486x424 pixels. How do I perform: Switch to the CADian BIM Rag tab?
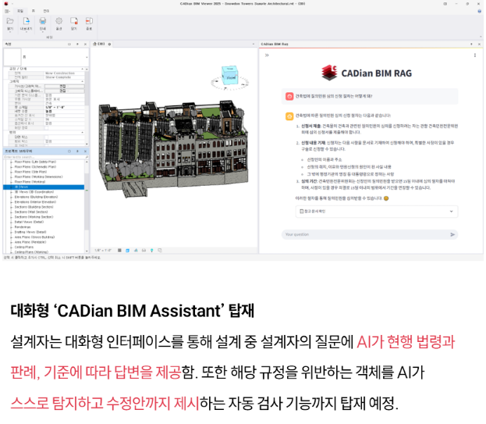pyautogui.click(x=275, y=45)
